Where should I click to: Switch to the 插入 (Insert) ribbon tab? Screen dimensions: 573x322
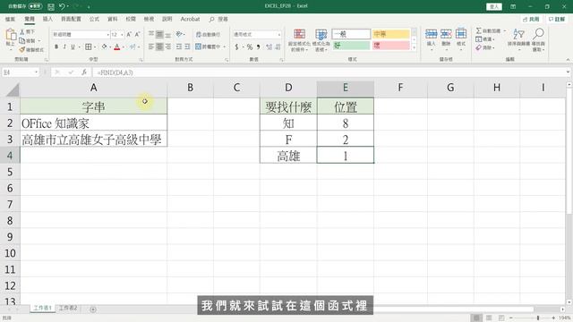coord(47,19)
